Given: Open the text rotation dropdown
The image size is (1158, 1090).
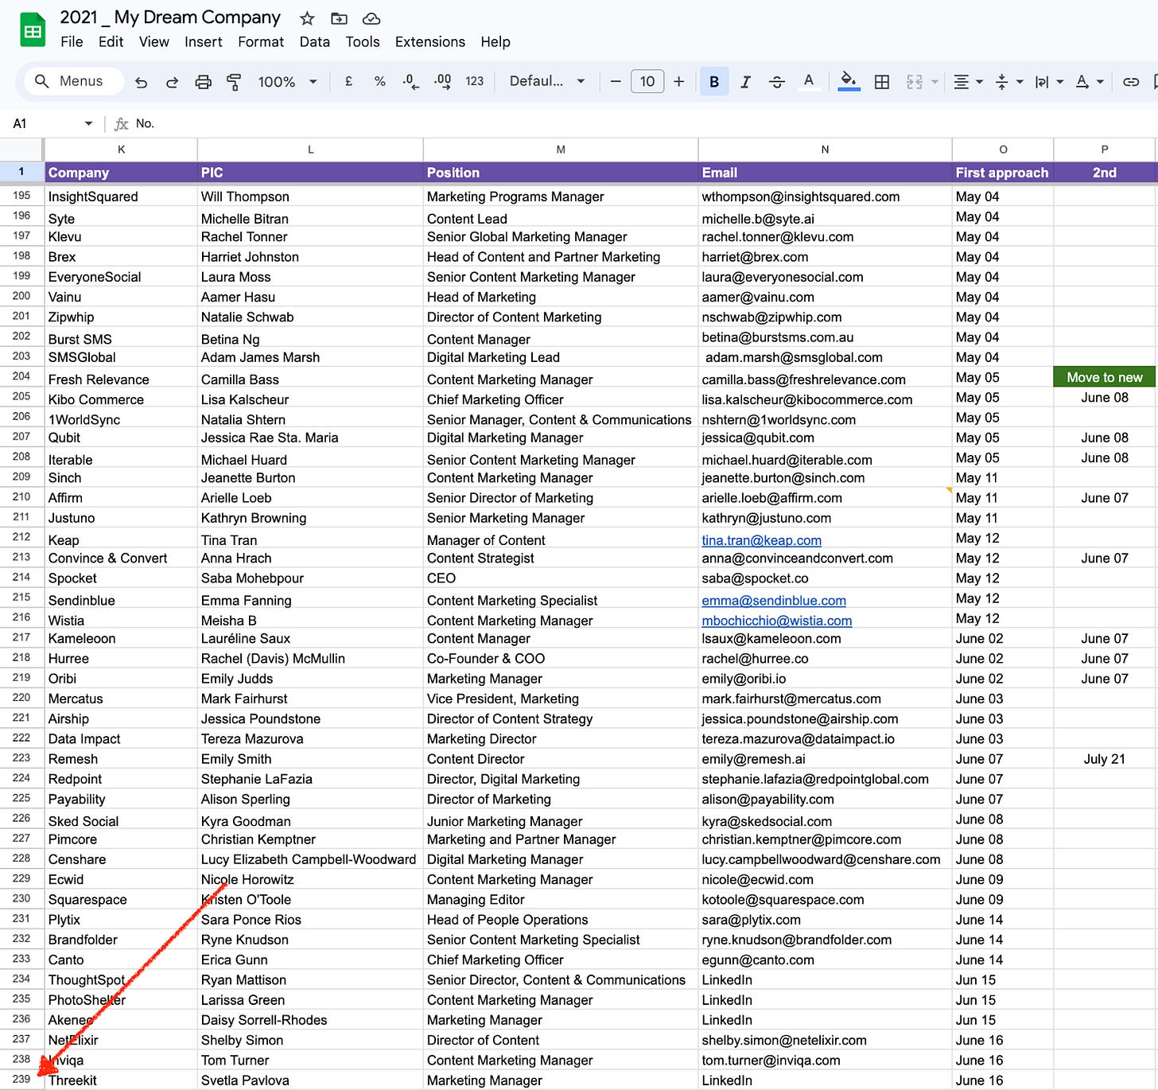Looking at the screenshot, I should 1090,81.
